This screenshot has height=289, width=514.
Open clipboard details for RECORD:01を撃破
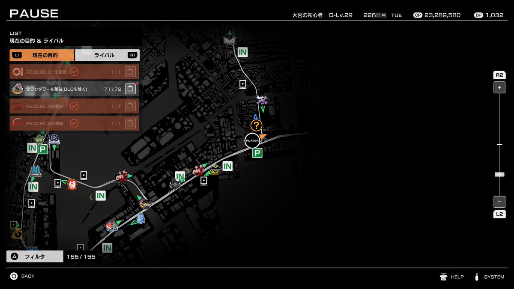coord(131,72)
